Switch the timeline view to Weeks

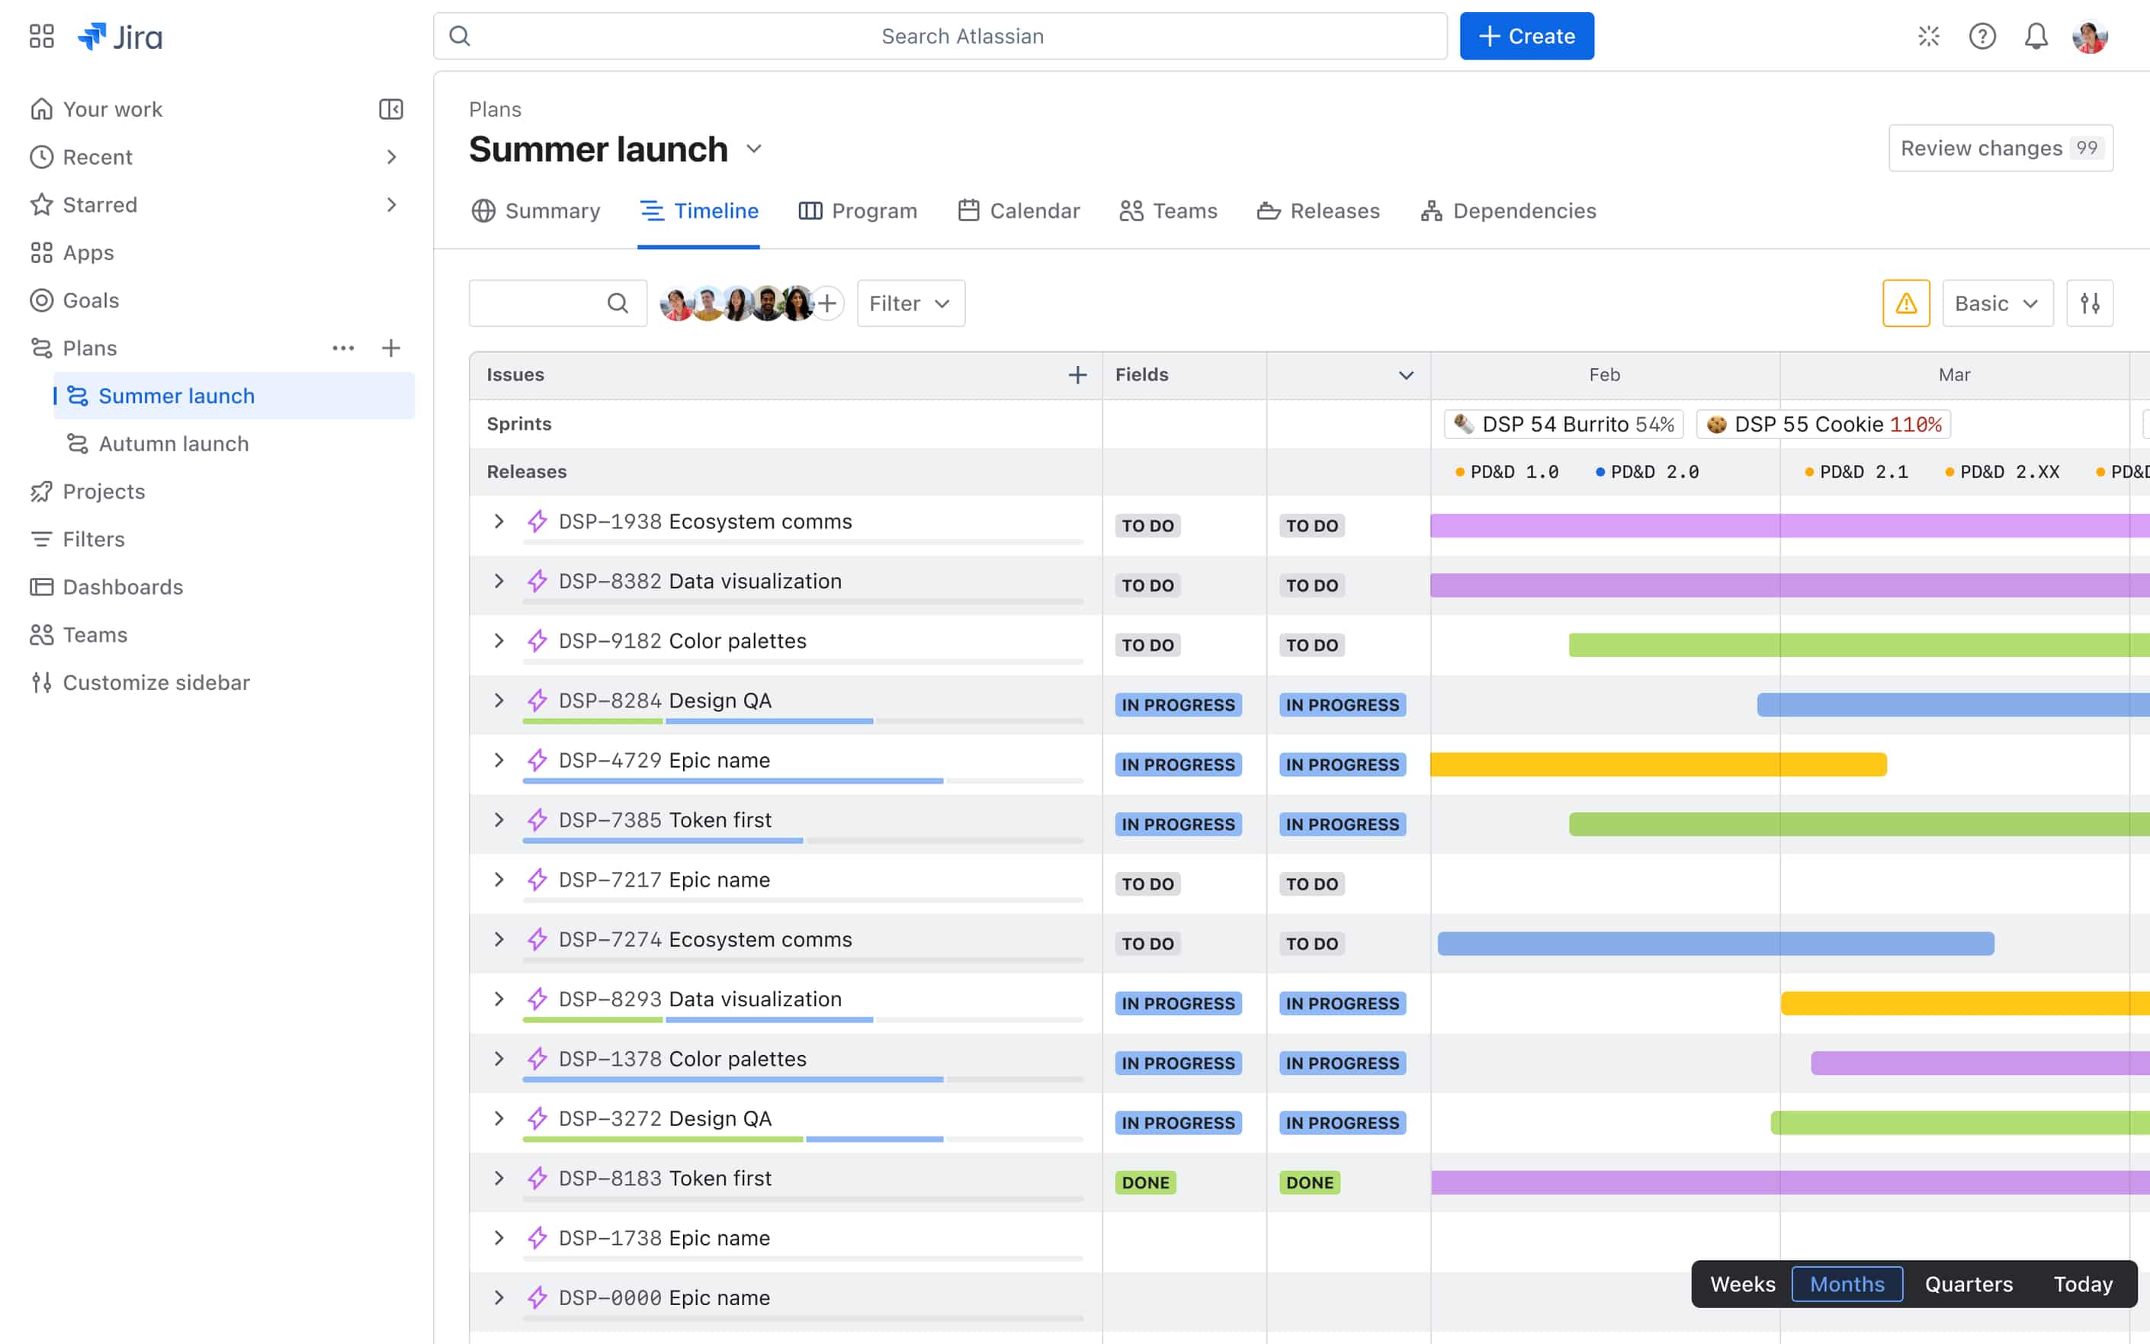point(1742,1284)
